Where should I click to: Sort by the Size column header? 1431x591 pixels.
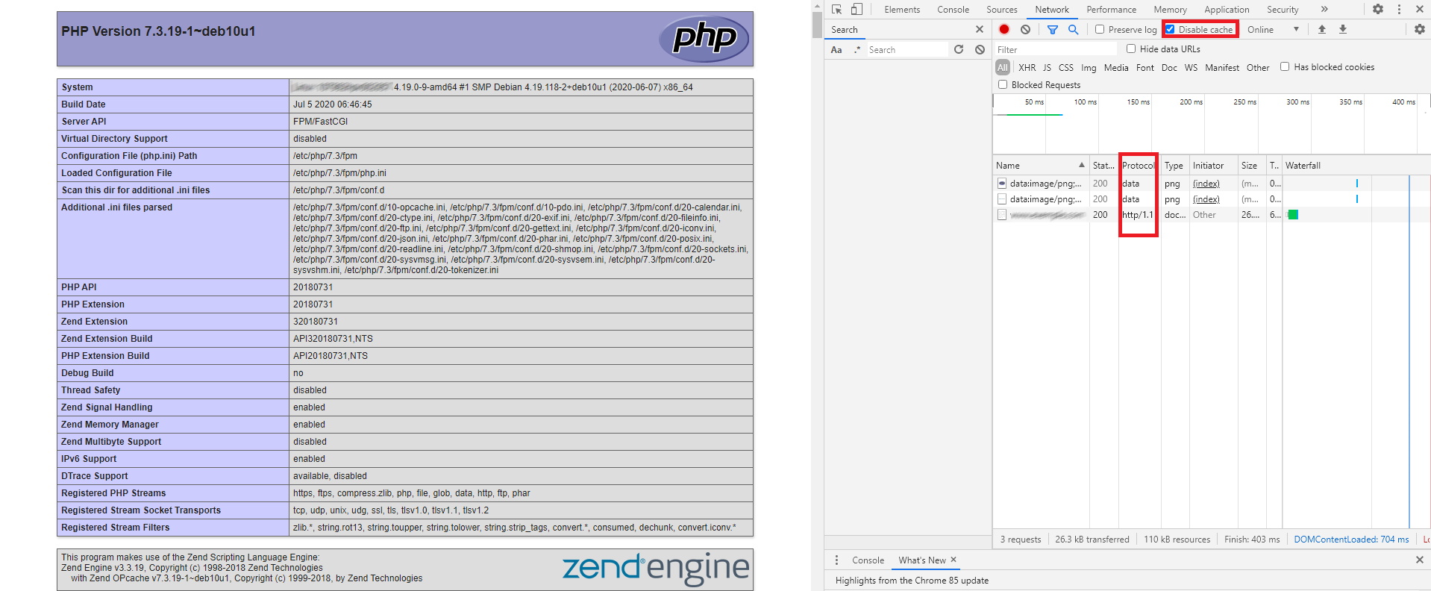(1252, 166)
